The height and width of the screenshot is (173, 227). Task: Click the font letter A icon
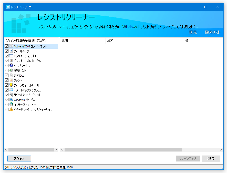pyautogui.click(x=11, y=80)
